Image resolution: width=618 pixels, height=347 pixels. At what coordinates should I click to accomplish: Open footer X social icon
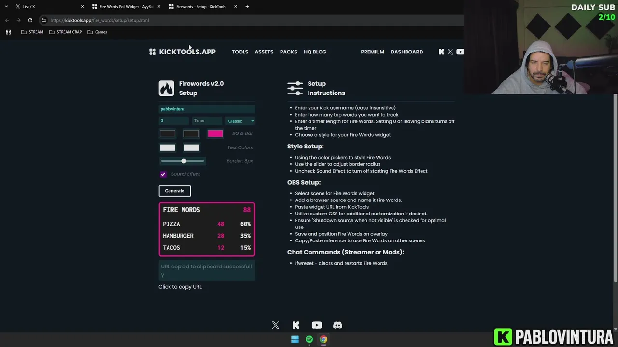coord(275,325)
